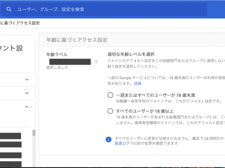Focus the ユーザー、グループ、設定を検索 search field
The image size is (225, 168).
click(104, 9)
